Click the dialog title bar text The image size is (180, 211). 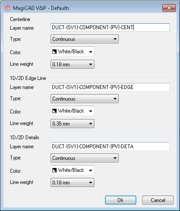pyautogui.click(x=41, y=8)
